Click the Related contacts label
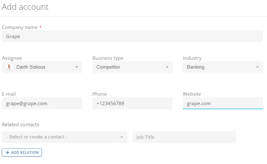The width and height of the screenshot is (267, 164). point(20,125)
